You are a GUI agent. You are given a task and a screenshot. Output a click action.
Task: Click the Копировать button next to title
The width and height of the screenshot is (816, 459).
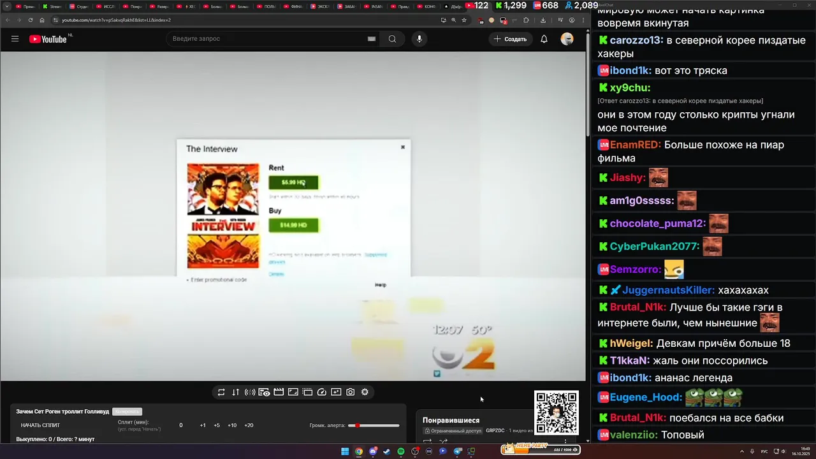(x=127, y=412)
